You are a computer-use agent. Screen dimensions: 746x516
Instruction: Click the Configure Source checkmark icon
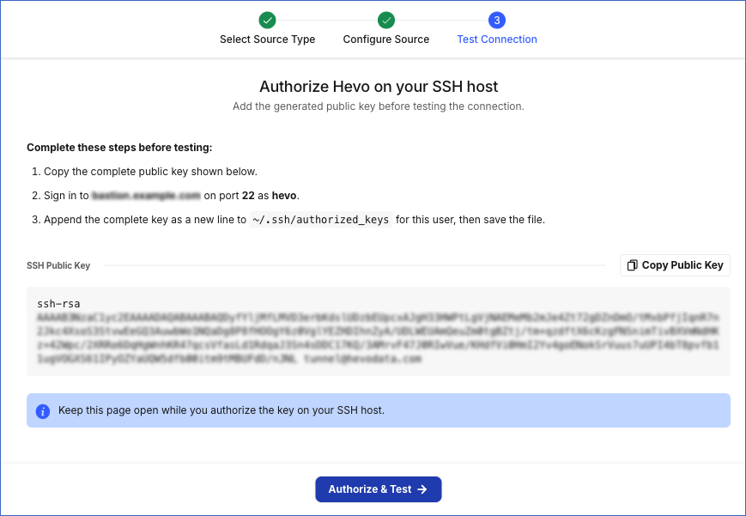[x=386, y=21]
